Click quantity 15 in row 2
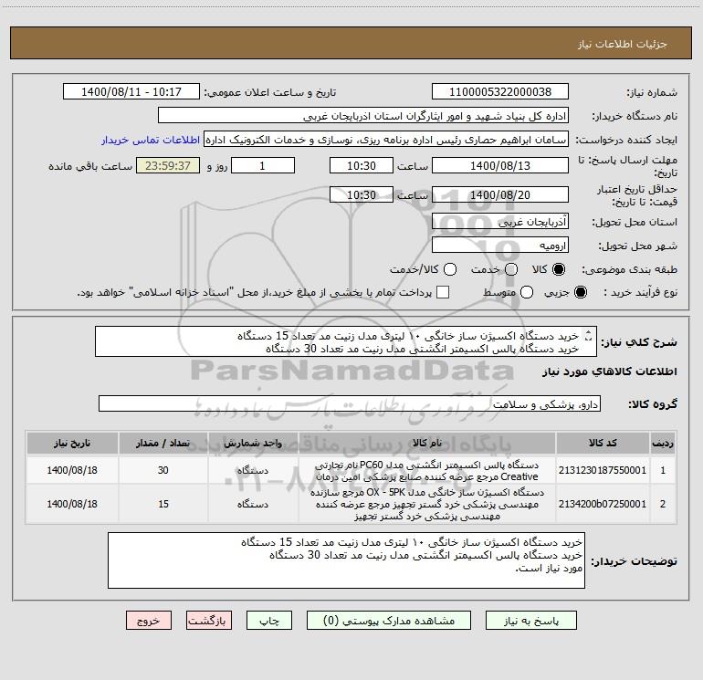Image resolution: width=703 pixels, height=680 pixels. coord(163,504)
